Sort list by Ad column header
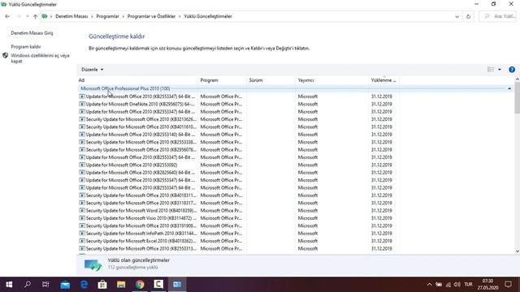The height and width of the screenshot is (292, 520). coord(137,80)
